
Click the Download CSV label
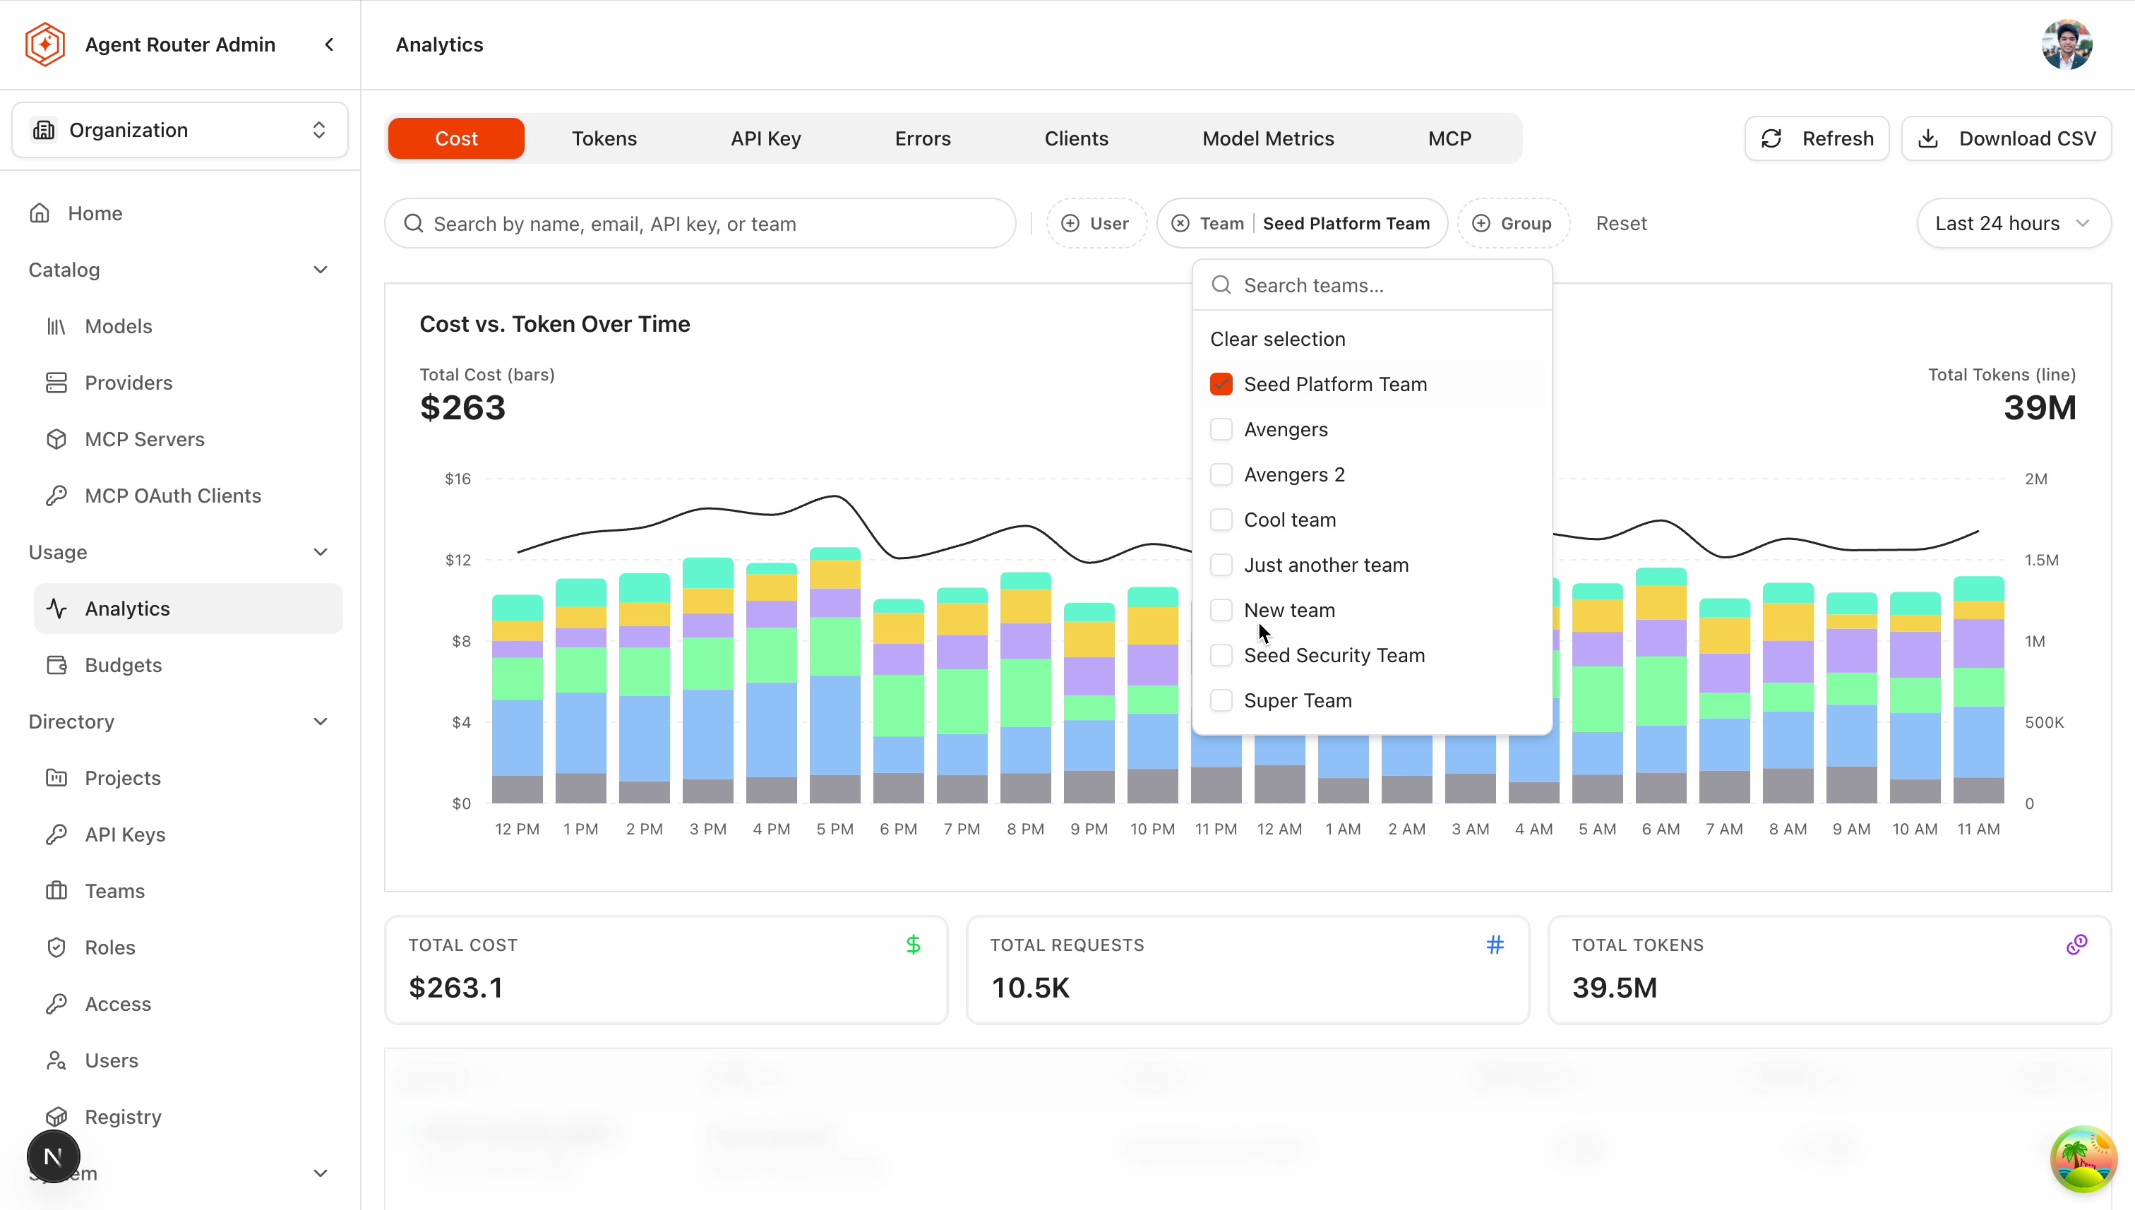click(2027, 139)
